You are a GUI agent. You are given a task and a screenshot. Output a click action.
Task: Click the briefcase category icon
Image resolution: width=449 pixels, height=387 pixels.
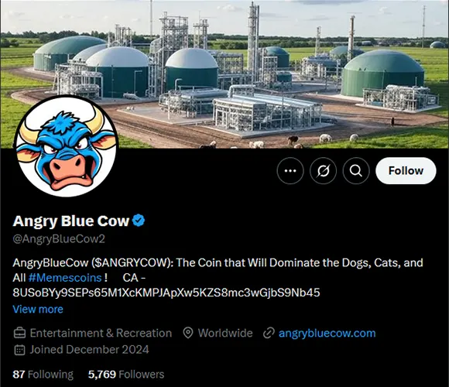(19, 333)
